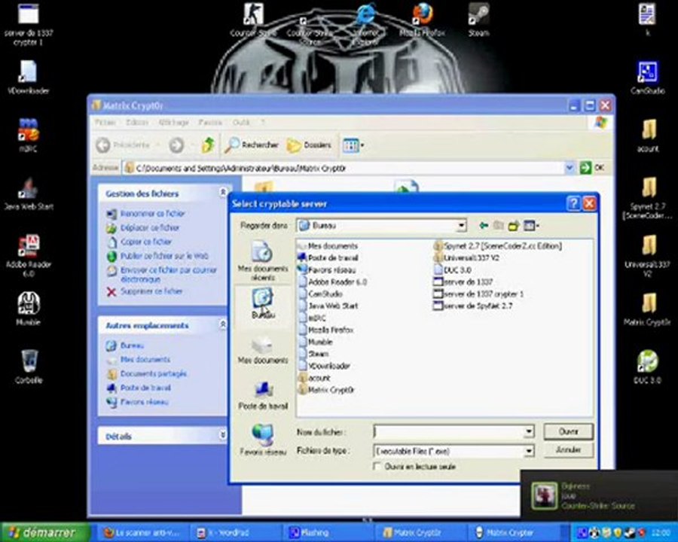Image resolution: width=678 pixels, height=542 pixels.
Task: Select Mes documents in places bar
Action: [262, 349]
